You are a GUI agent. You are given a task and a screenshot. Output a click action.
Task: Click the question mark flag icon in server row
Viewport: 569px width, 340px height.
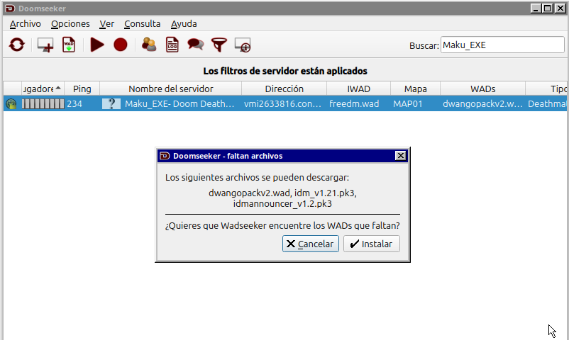click(x=111, y=103)
